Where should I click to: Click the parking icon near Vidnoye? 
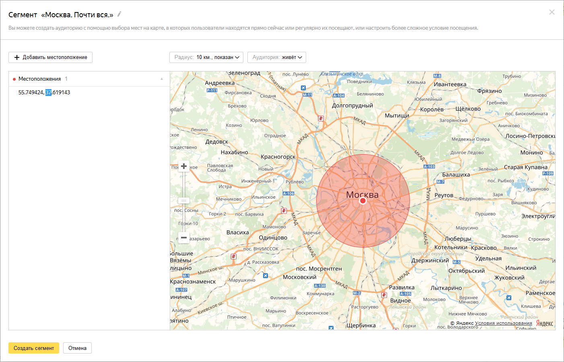[x=384, y=295]
